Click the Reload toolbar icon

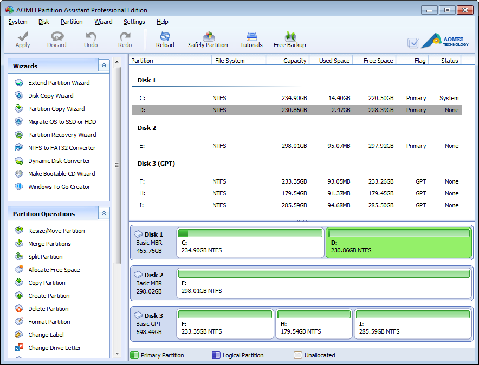pos(165,39)
